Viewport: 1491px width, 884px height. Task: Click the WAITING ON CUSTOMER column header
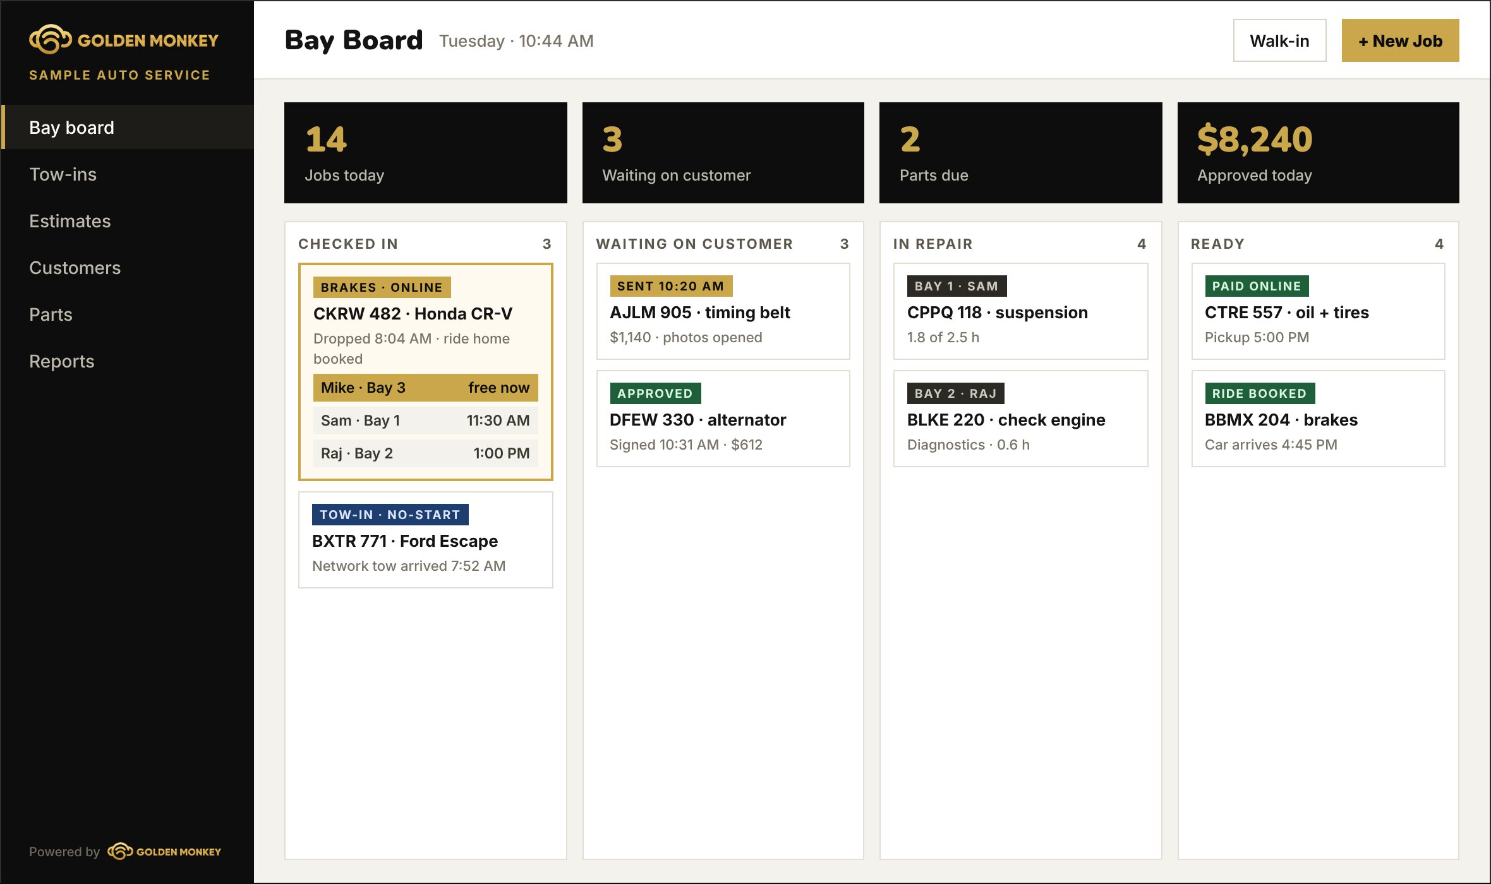(694, 244)
